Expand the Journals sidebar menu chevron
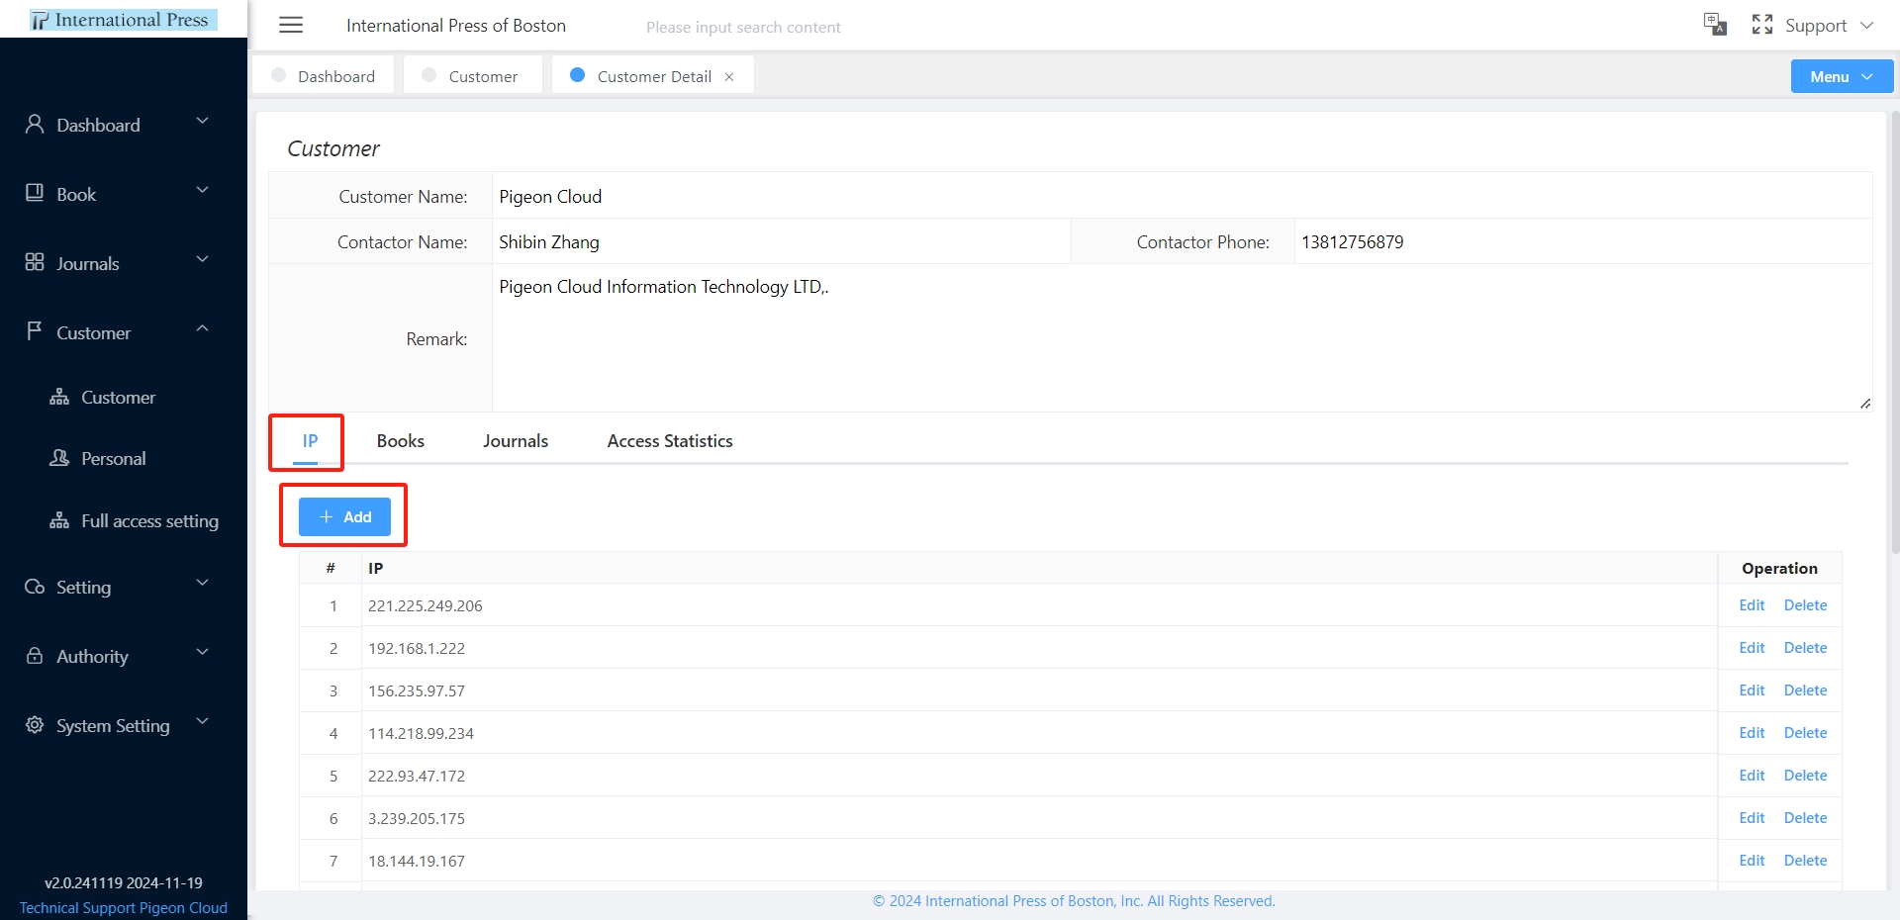Screen dimensions: 1900x920 coord(203,259)
